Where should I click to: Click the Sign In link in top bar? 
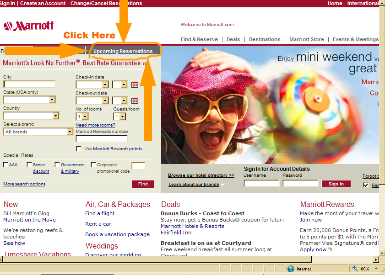tap(7, 3)
